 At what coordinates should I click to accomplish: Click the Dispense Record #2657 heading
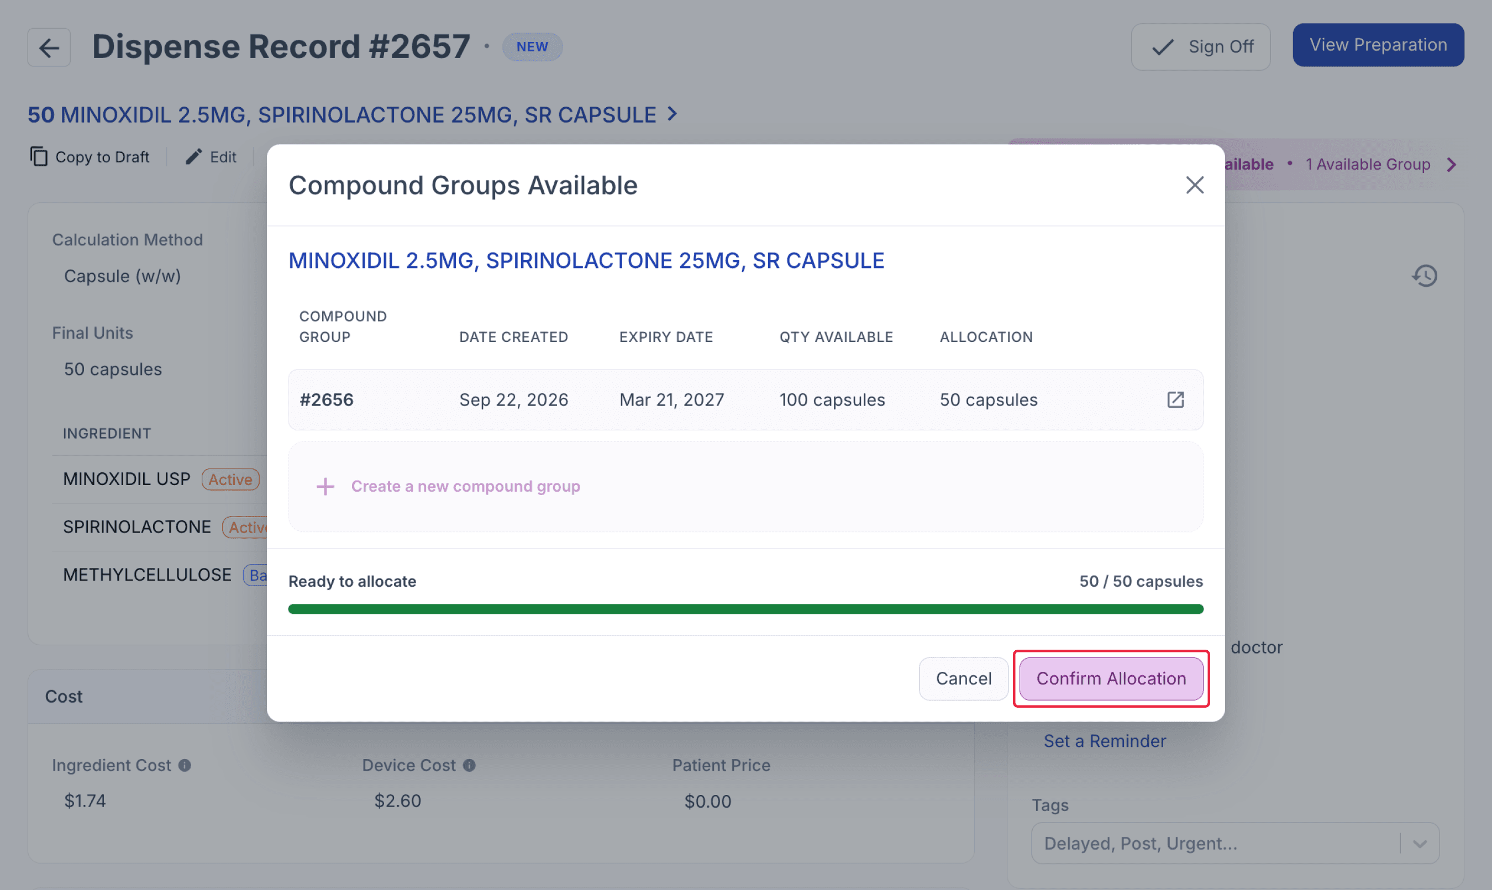281,47
